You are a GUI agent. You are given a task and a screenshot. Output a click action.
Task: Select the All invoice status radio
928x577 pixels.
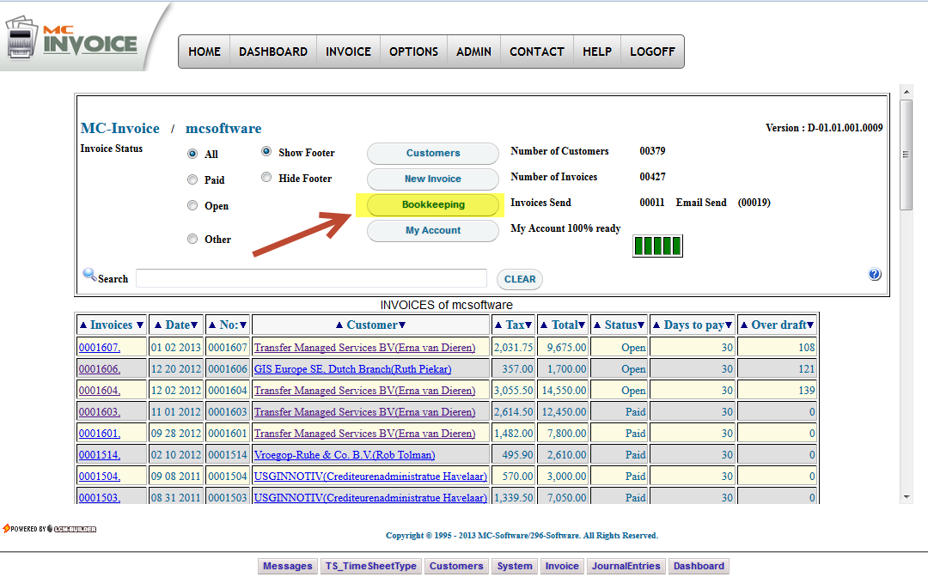(x=192, y=154)
